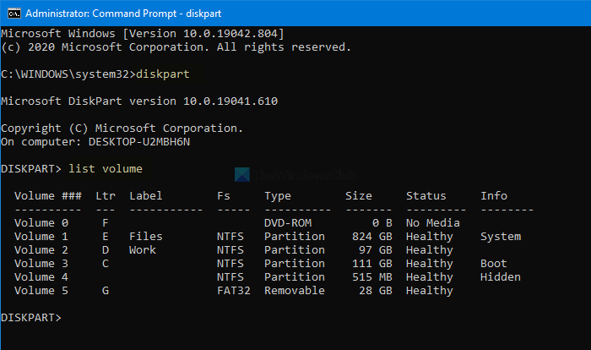Image resolution: width=591 pixels, height=350 pixels.
Task: Click the 'Hidden' info of Volume 4
Action: click(x=501, y=277)
